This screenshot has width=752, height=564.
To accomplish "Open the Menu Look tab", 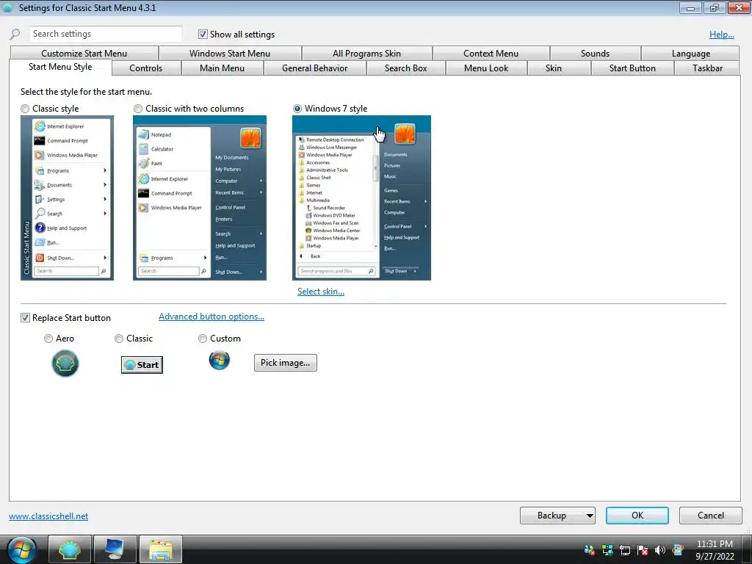I will point(486,68).
